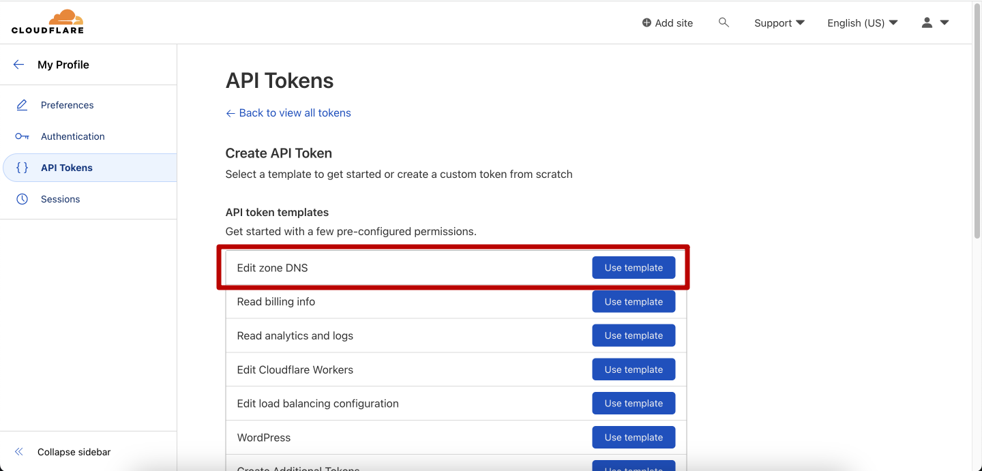982x471 pixels.
Task: Open the Sessions page
Action: [89, 199]
